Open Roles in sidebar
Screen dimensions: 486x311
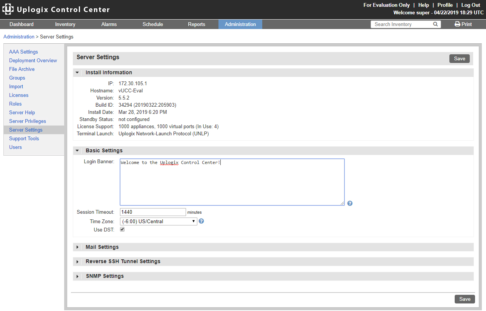coord(15,104)
